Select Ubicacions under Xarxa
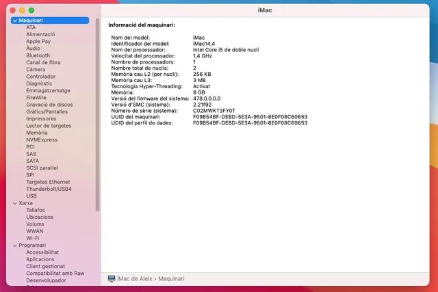 click(x=40, y=217)
